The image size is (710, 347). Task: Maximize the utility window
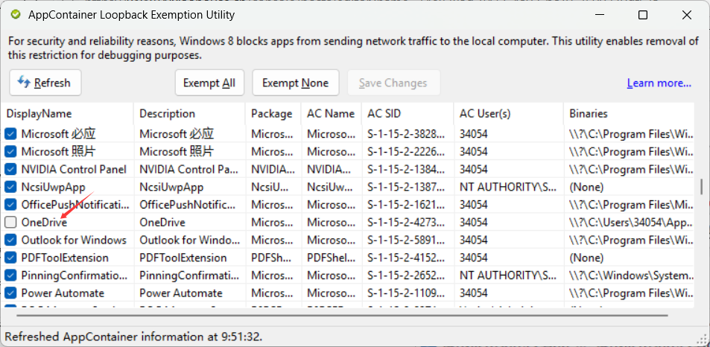tap(643, 15)
